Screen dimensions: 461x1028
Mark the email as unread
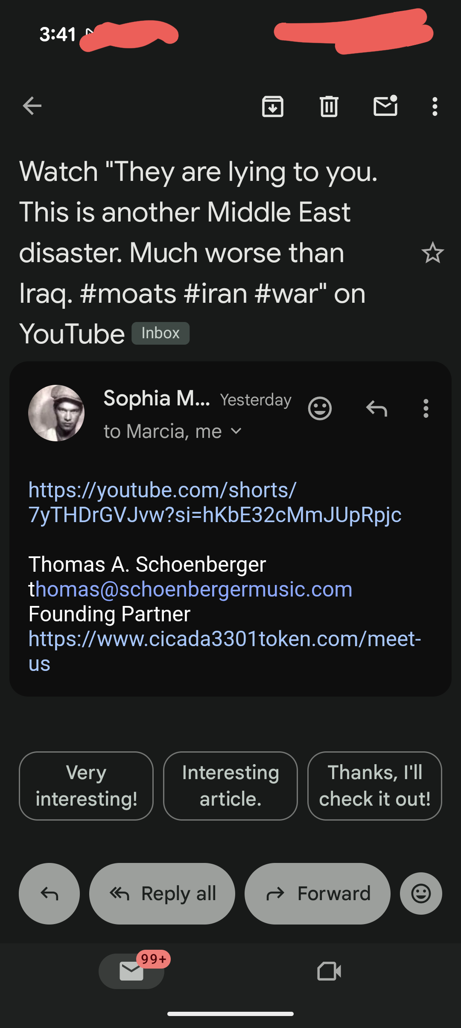pos(385,106)
